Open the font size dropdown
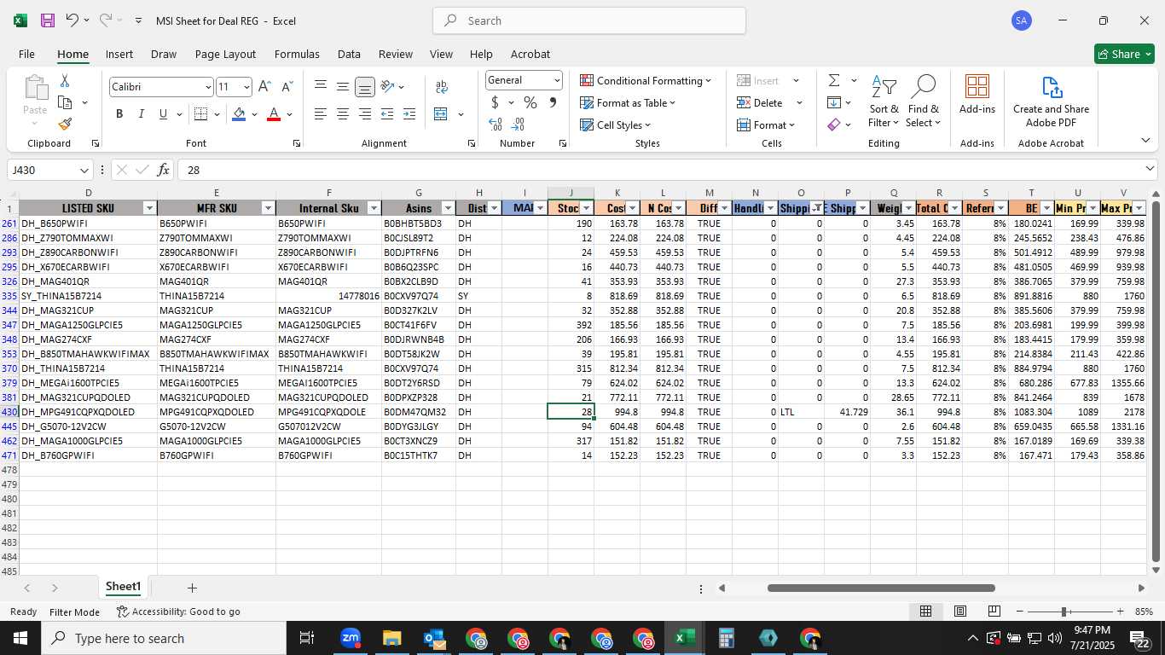This screenshot has width=1165, height=655. [246, 87]
